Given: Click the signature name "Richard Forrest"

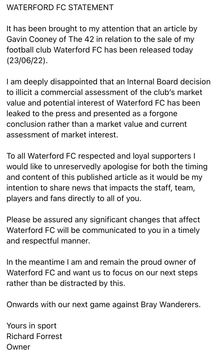Looking at the screenshot, I should pyautogui.click(x=34, y=336).
